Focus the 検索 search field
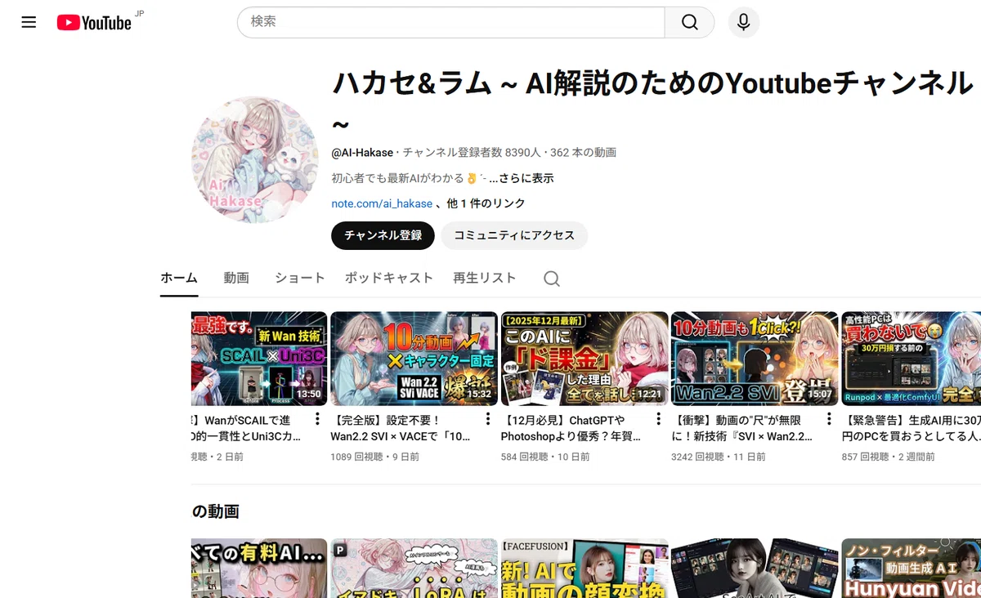 pyautogui.click(x=451, y=22)
